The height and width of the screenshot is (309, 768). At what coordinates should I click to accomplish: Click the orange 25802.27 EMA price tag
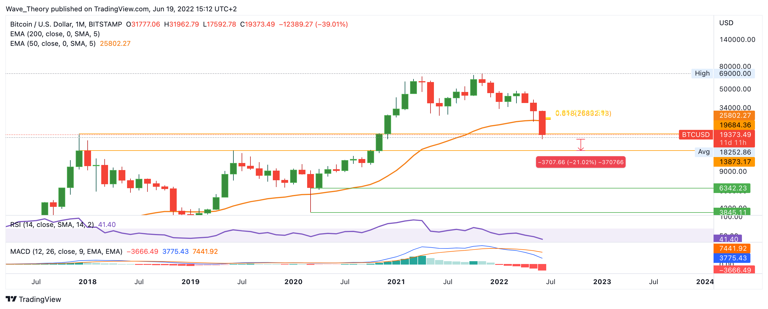coord(734,115)
